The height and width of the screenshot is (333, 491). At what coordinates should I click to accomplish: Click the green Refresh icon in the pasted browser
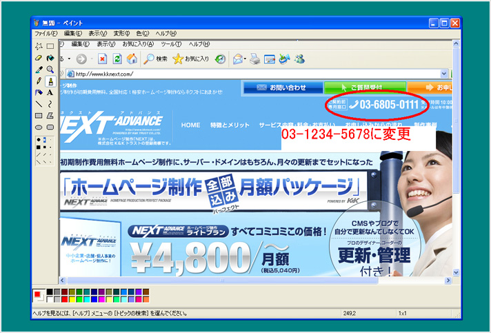[x=117, y=59]
